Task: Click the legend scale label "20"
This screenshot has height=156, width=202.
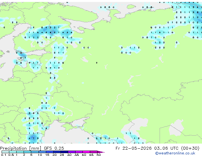Action: [x=54, y=155]
